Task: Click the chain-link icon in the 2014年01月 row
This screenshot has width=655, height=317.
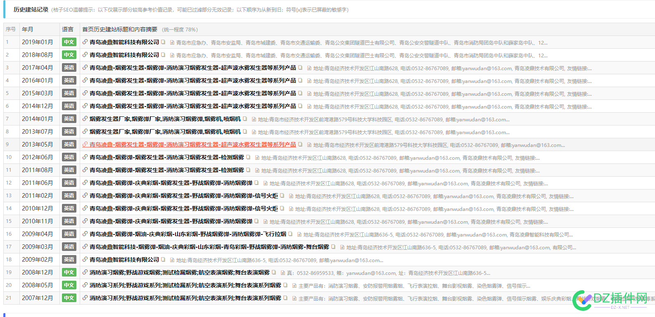Action: 85,119
